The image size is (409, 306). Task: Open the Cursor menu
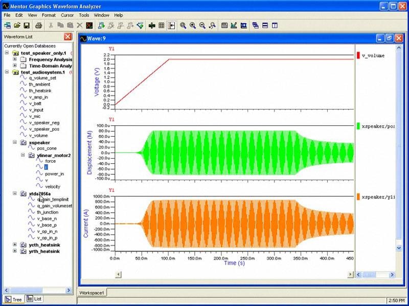pyautogui.click(x=67, y=15)
